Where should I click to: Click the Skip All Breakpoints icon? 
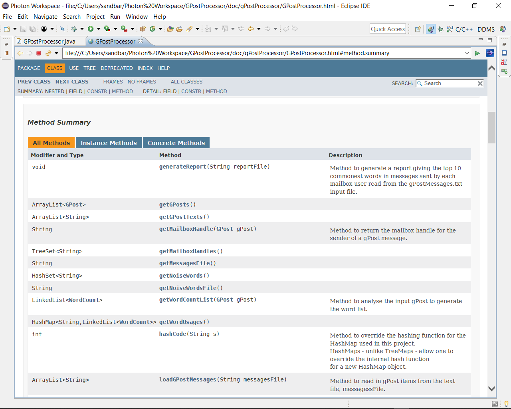coord(62,29)
